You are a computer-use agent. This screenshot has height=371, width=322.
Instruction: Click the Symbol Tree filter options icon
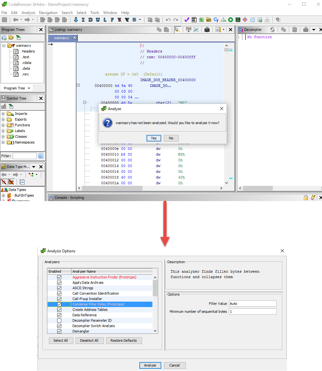[x=41, y=156]
